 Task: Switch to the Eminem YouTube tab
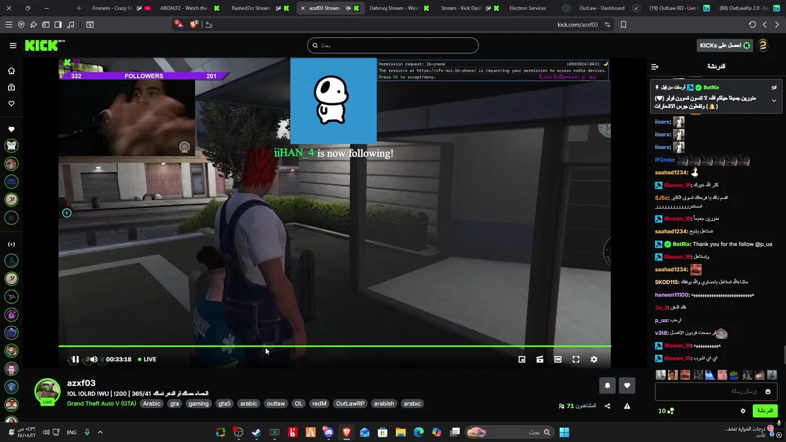(x=120, y=8)
